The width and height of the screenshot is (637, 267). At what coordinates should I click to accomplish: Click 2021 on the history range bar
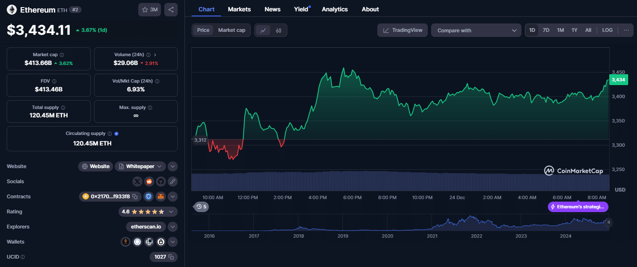click(432, 236)
